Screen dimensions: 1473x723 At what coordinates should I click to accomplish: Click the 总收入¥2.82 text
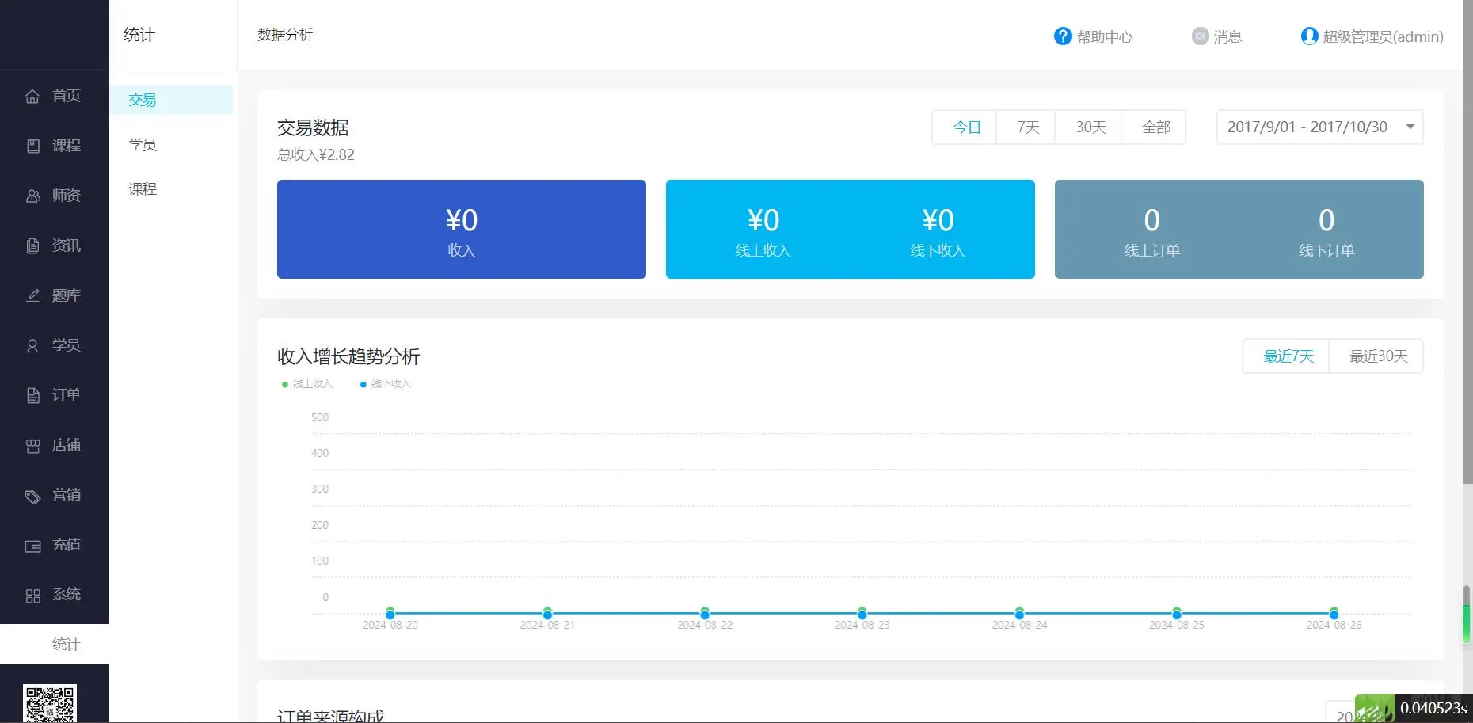316,155
